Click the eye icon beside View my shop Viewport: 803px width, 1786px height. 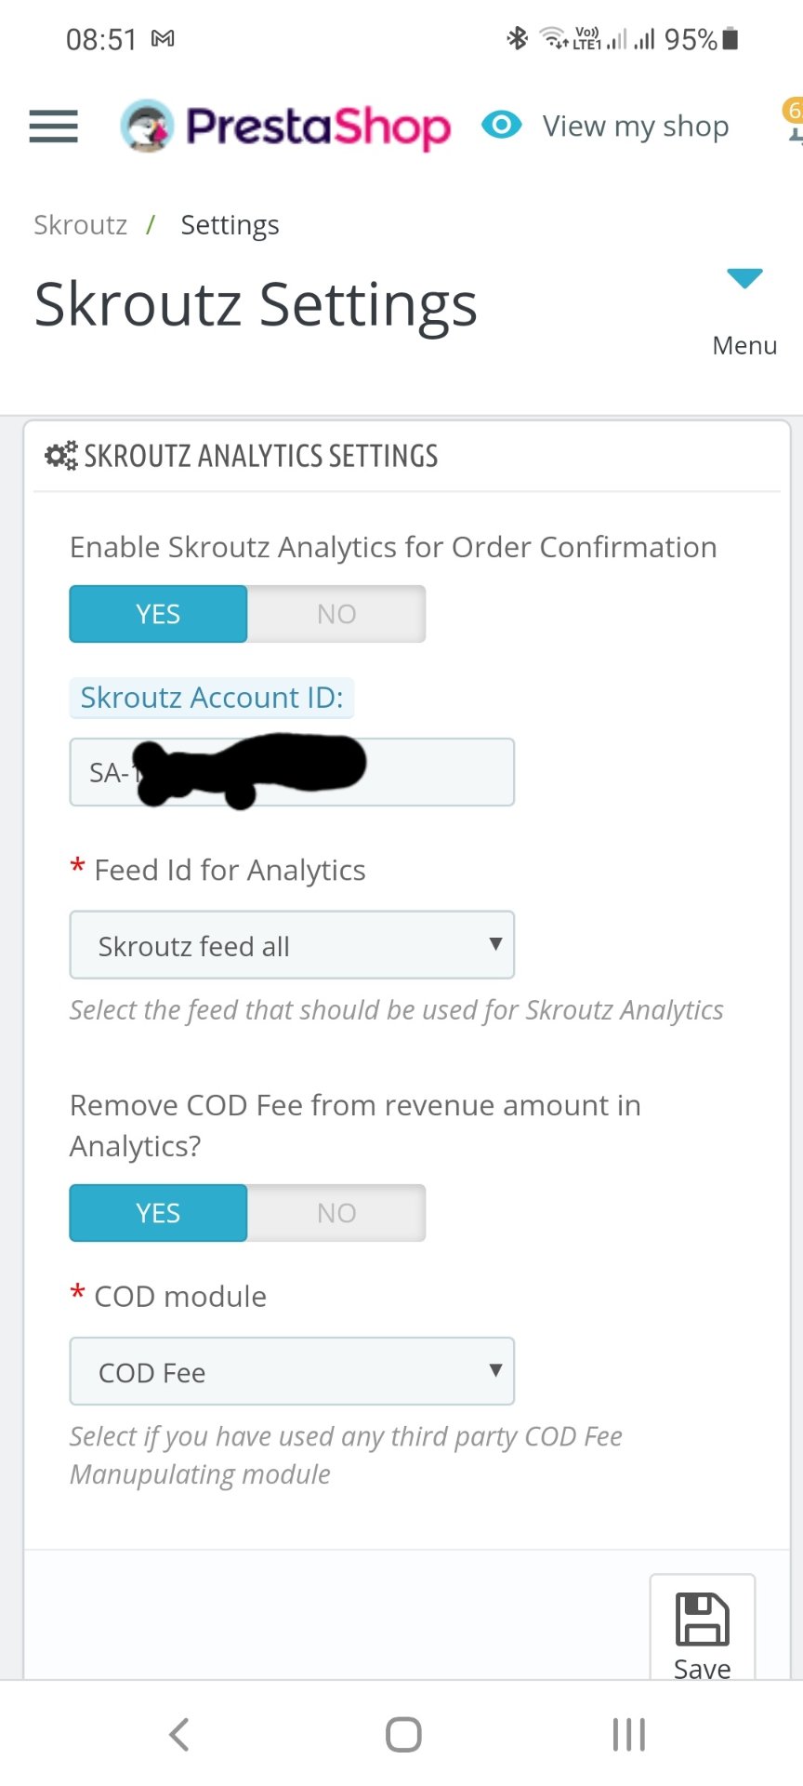(501, 125)
